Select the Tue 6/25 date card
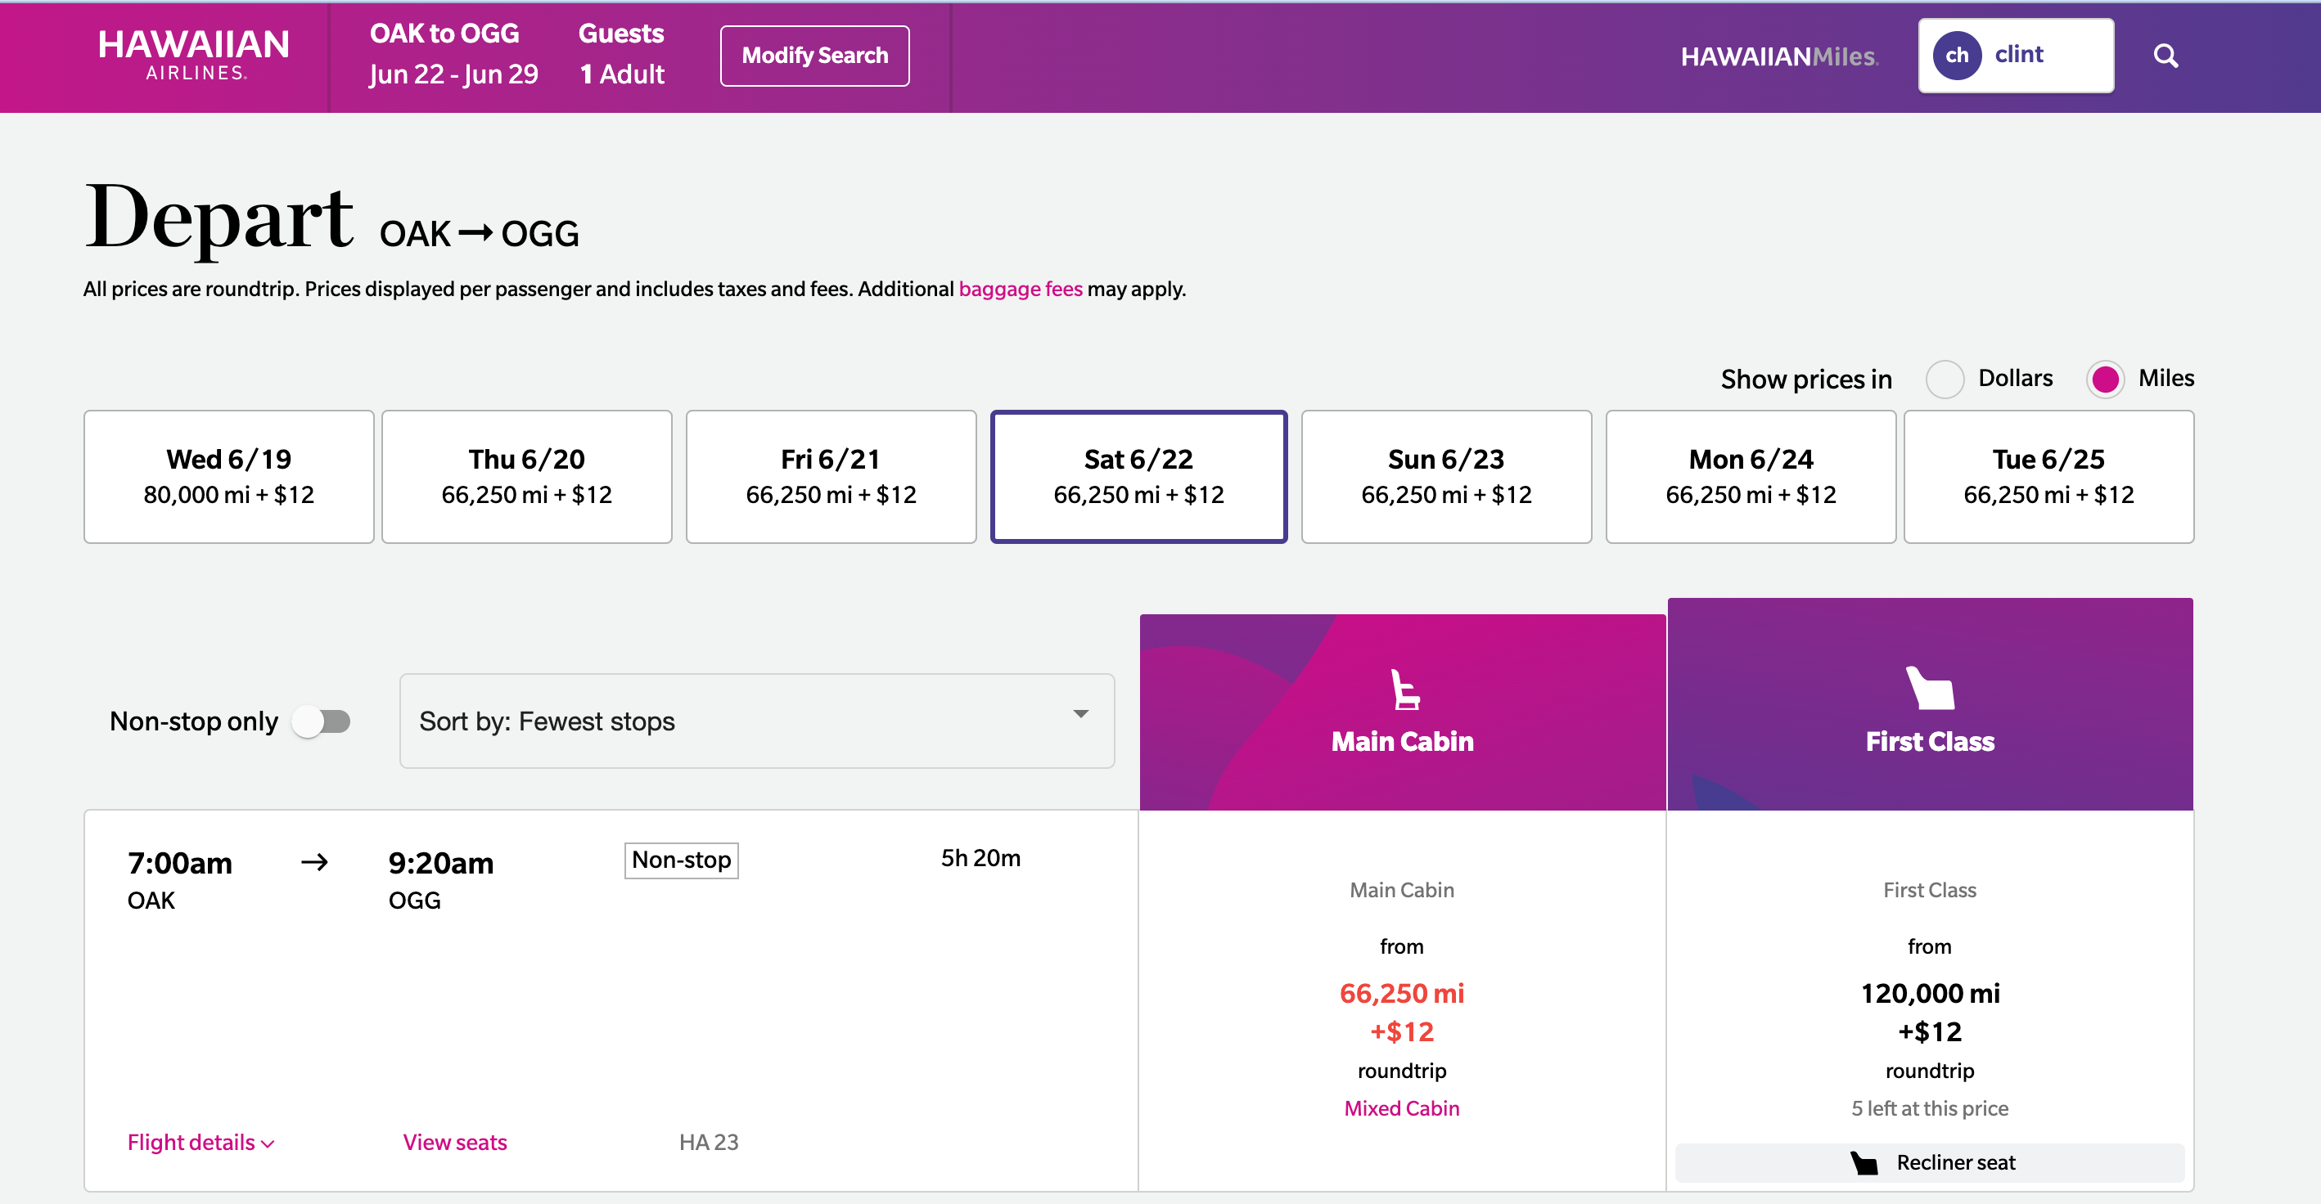Image resolution: width=2321 pixels, height=1204 pixels. point(2049,475)
